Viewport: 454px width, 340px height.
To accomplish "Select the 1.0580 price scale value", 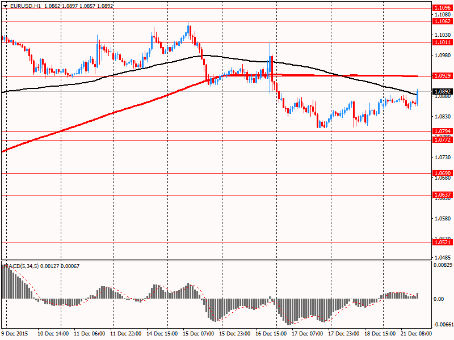I will point(443,218).
